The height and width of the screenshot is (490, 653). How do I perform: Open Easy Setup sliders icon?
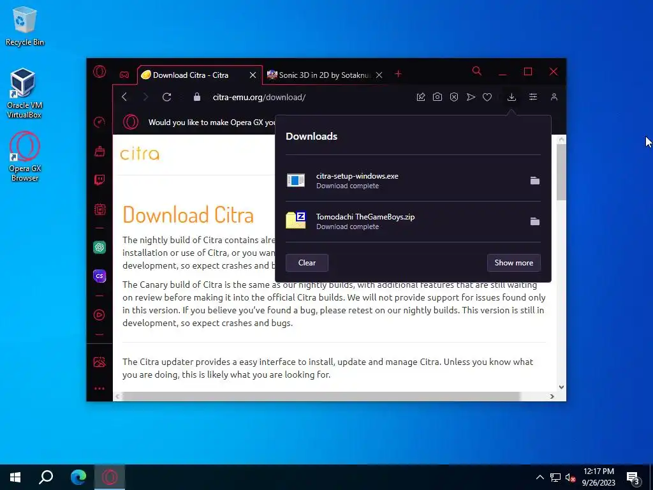533,97
